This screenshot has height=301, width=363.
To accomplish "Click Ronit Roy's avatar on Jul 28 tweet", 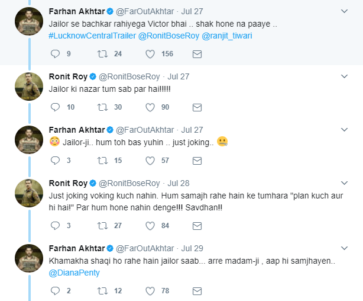I will [28, 193].
